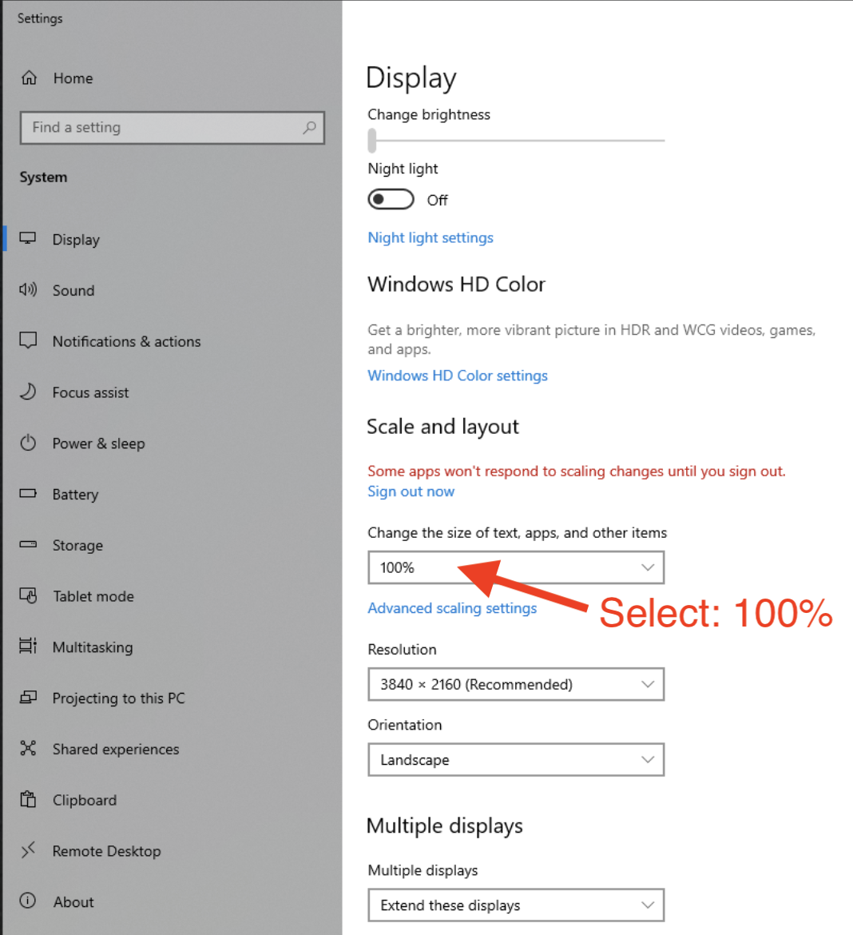Expand the Resolution dropdown
The height and width of the screenshot is (935, 853).
pos(516,685)
